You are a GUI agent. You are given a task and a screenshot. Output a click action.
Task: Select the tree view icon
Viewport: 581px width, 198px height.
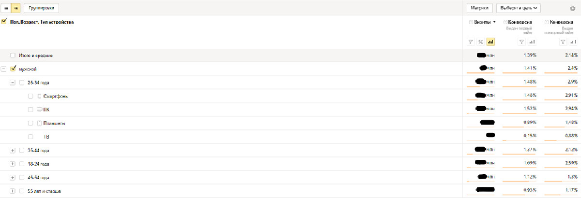click(15, 8)
